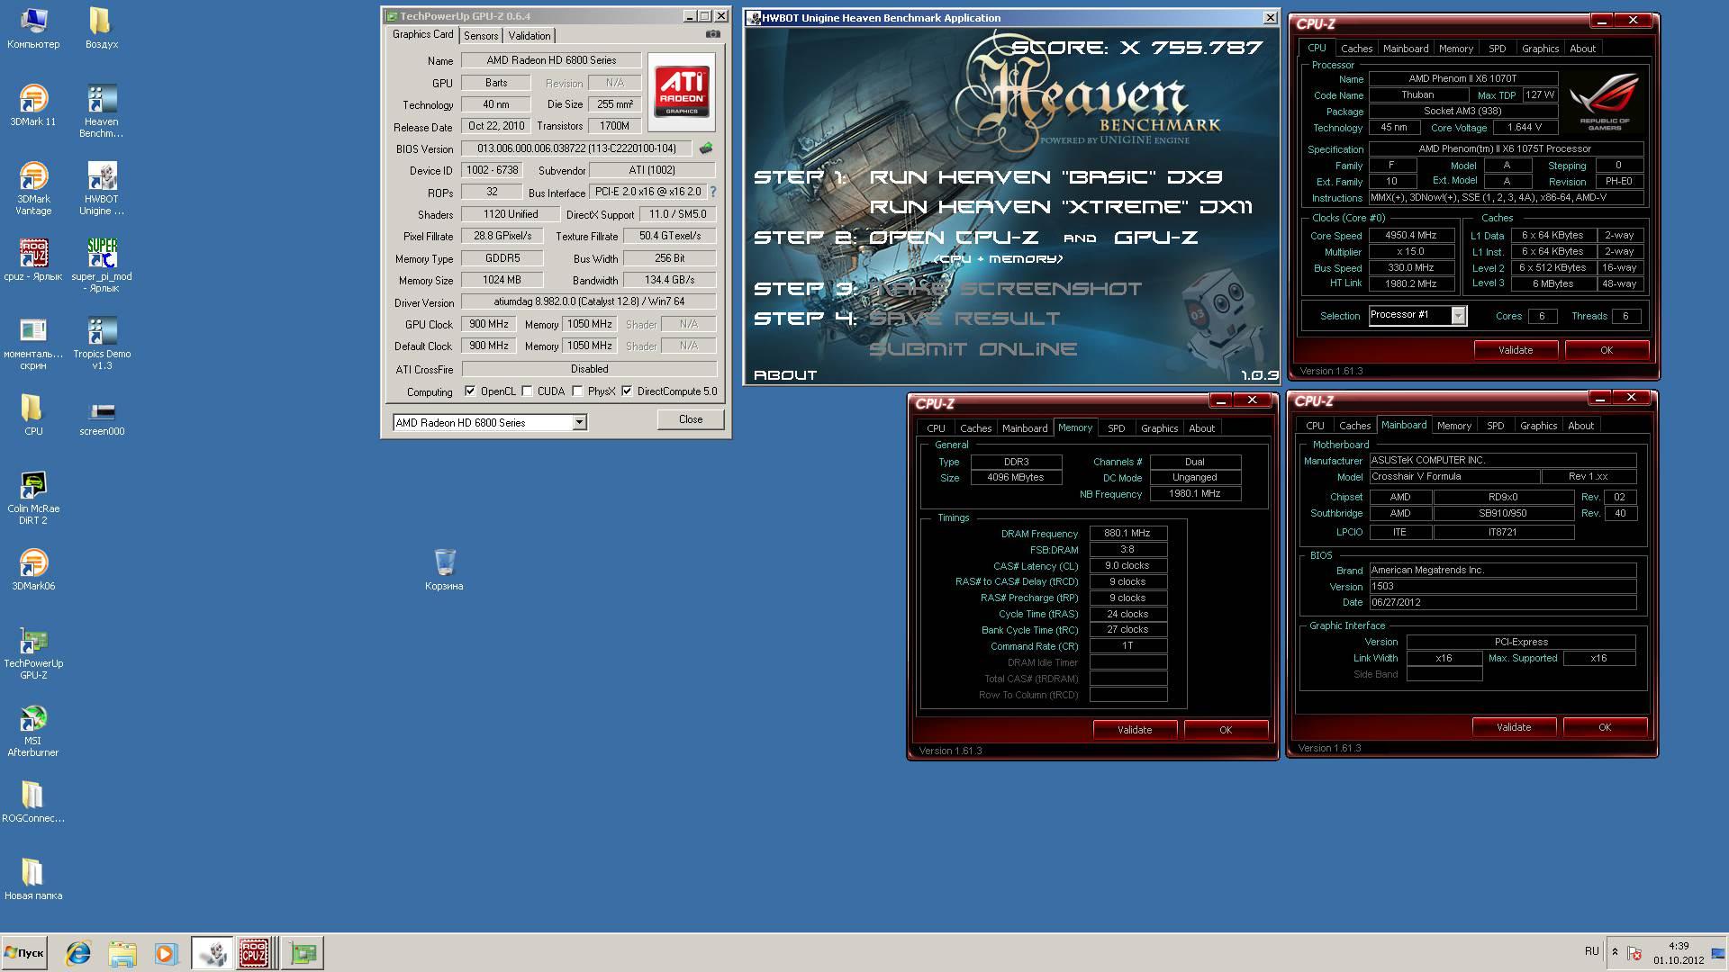Click Bus Interface question mark icon

(x=713, y=192)
